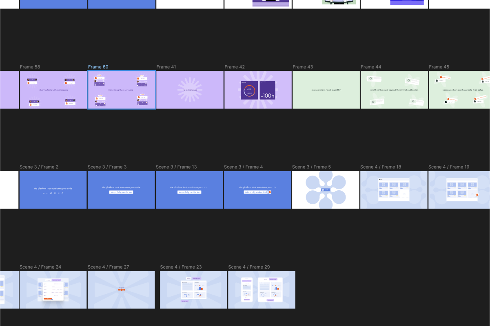The width and height of the screenshot is (490, 326).
Task: Open Frame 60 by clicking its name label
Action: (x=98, y=66)
